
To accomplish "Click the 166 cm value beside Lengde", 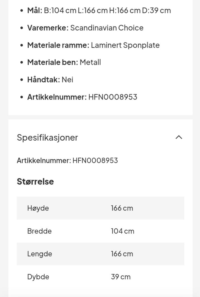I will [x=122, y=254].
